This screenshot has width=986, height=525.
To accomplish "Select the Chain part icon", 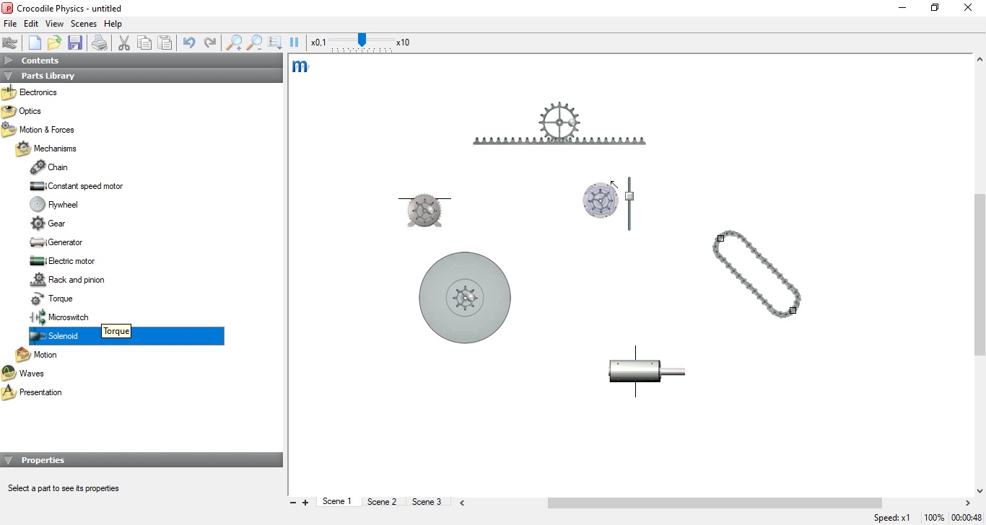I will click(38, 167).
